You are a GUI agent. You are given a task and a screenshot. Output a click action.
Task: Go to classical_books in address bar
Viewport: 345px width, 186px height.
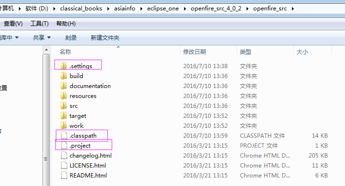point(81,9)
